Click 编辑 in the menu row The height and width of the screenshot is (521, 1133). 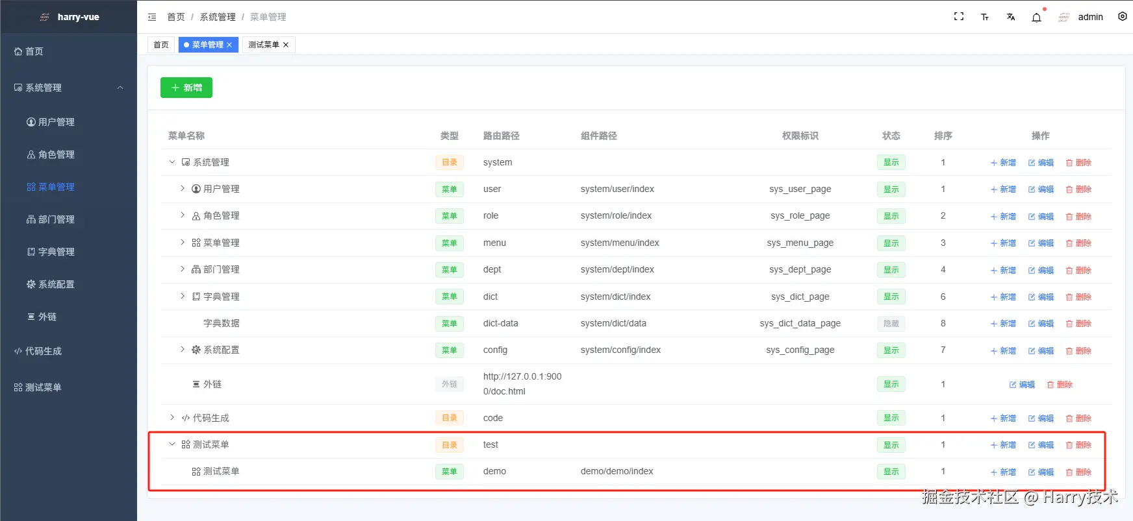1041,243
